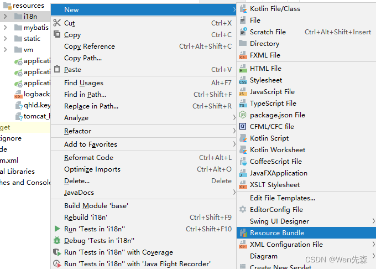
Task: Click the Run with Coverage shield icon
Action: (57, 252)
